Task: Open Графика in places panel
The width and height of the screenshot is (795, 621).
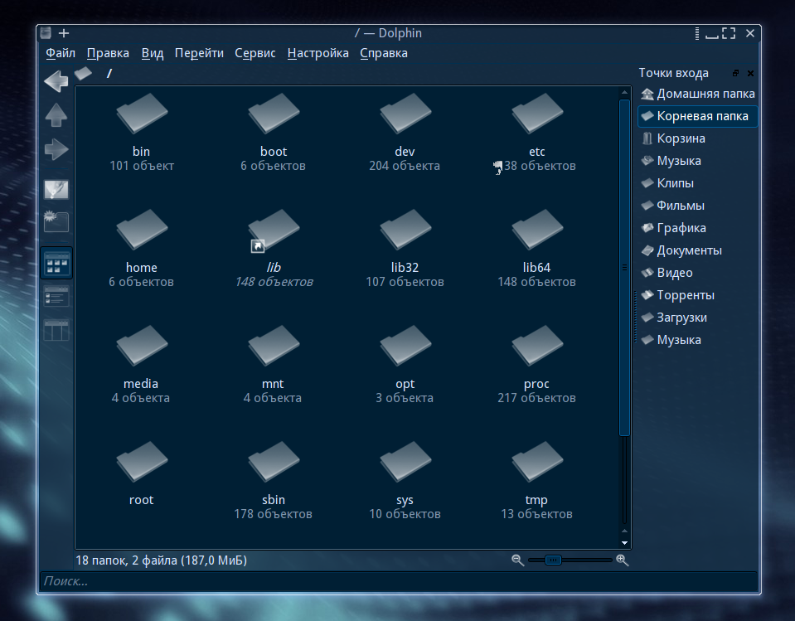Action: [697, 228]
